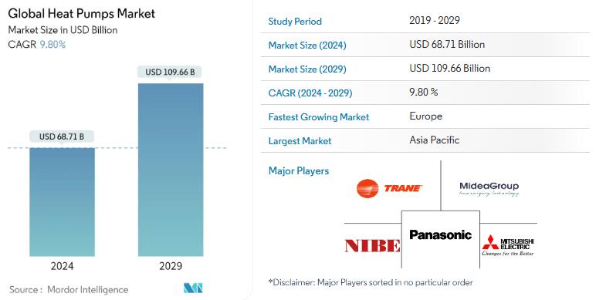Select Market Size (2024) label

pyautogui.click(x=307, y=46)
